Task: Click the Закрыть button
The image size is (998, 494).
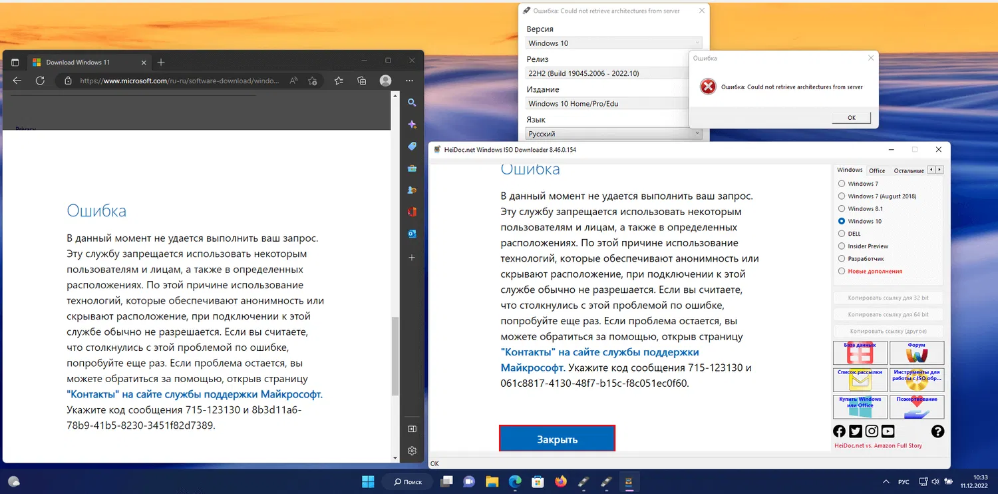Action: (x=557, y=439)
